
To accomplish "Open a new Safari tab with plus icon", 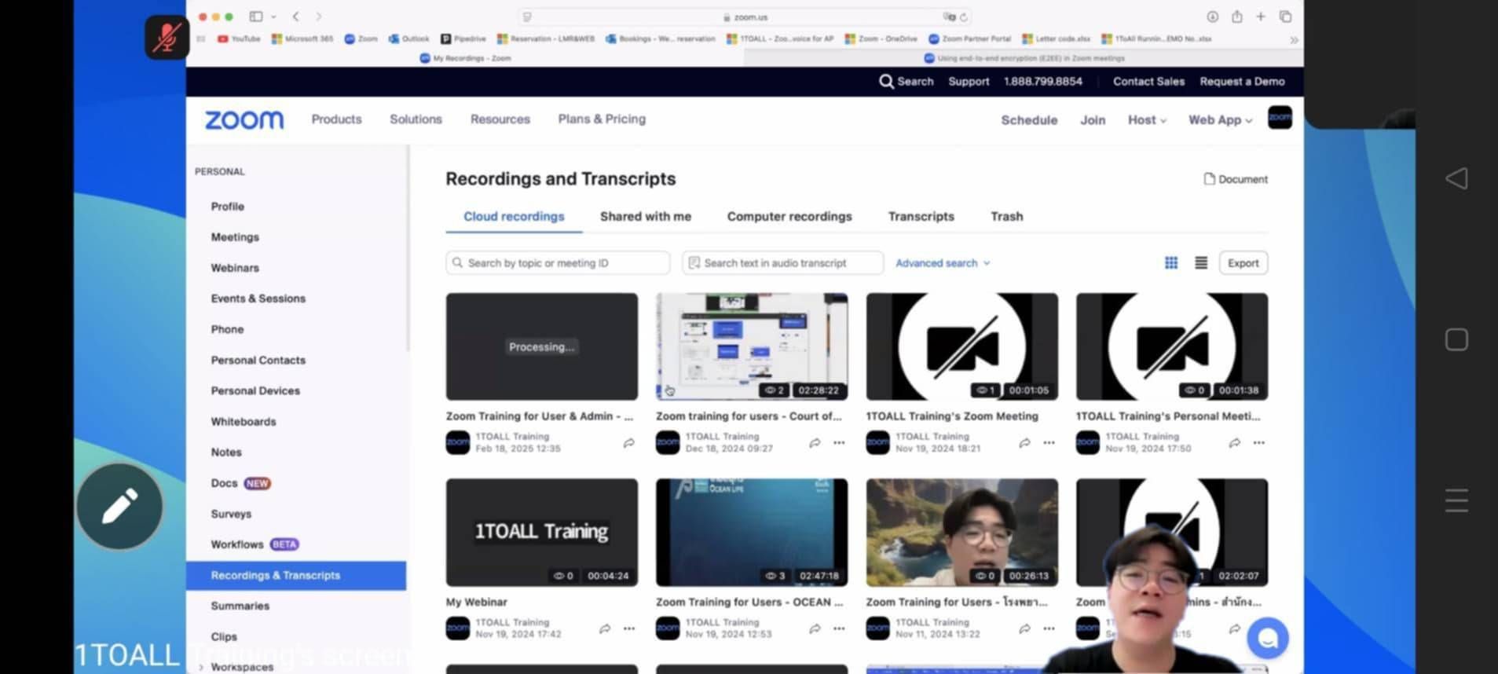I will (1261, 16).
